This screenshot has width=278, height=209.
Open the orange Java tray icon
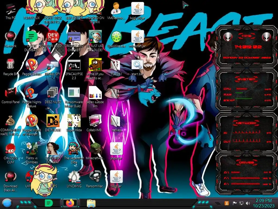coord(226,203)
